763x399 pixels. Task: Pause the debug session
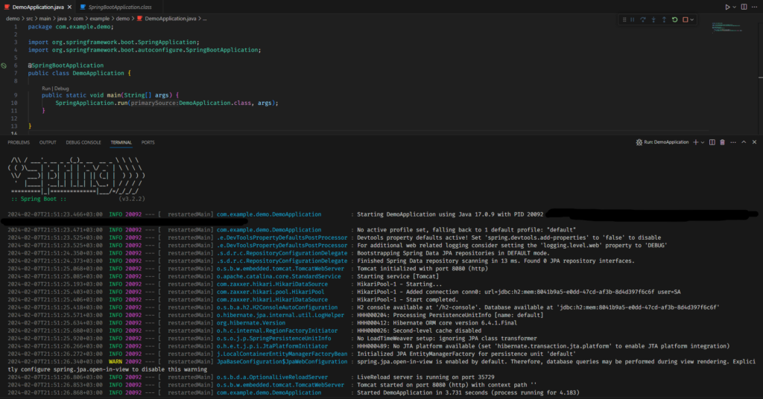(x=632, y=19)
